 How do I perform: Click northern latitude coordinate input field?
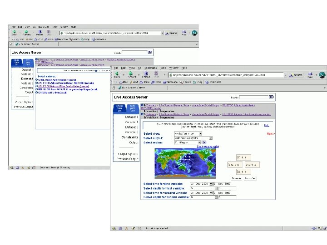[x=243, y=157]
